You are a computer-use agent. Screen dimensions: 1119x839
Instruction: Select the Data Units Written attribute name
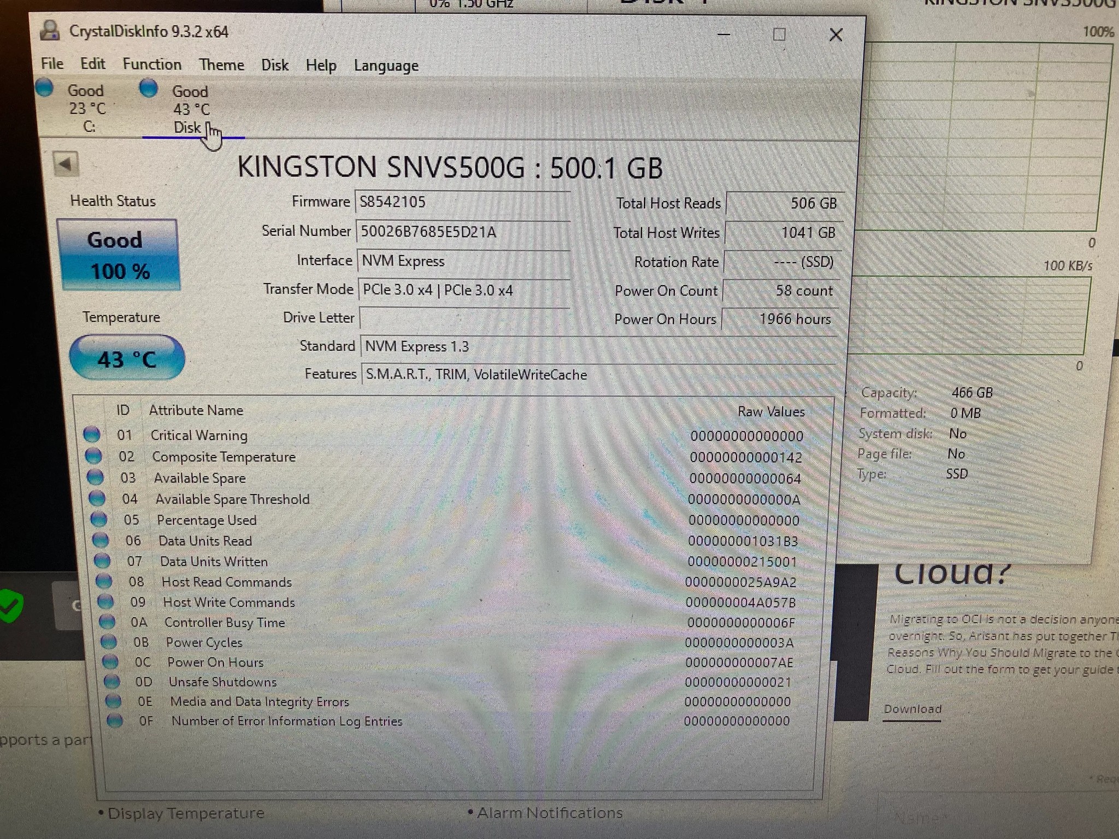(214, 562)
